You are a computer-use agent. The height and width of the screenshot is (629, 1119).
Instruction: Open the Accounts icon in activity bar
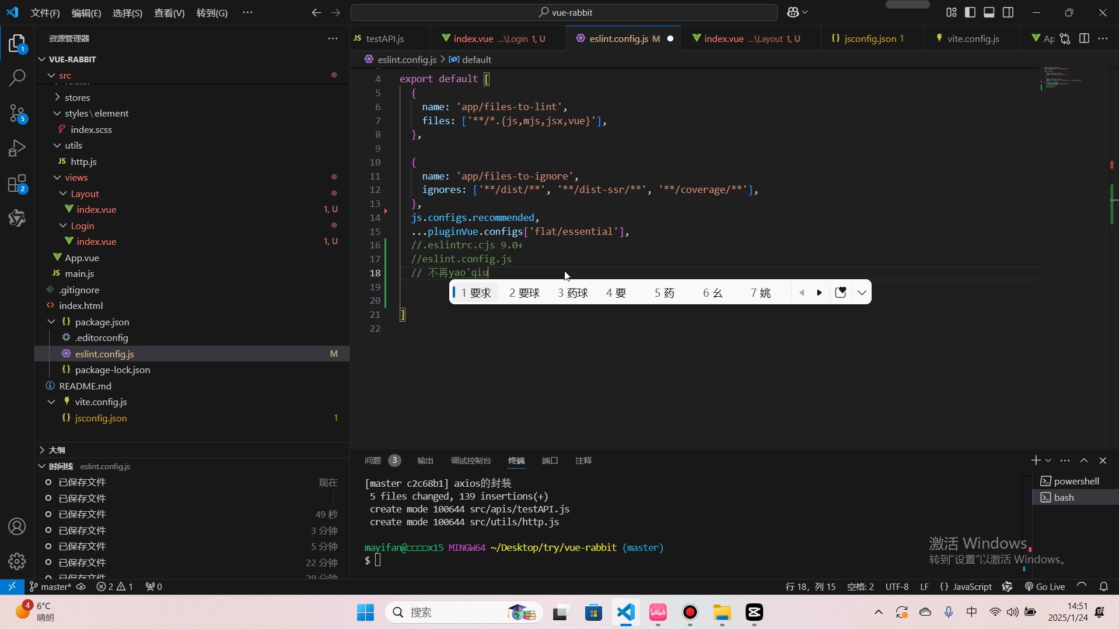pos(17,526)
